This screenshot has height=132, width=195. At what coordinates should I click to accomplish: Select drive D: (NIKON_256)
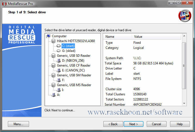(73, 61)
